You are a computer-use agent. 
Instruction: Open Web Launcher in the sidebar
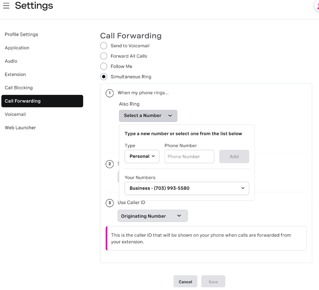coord(20,127)
